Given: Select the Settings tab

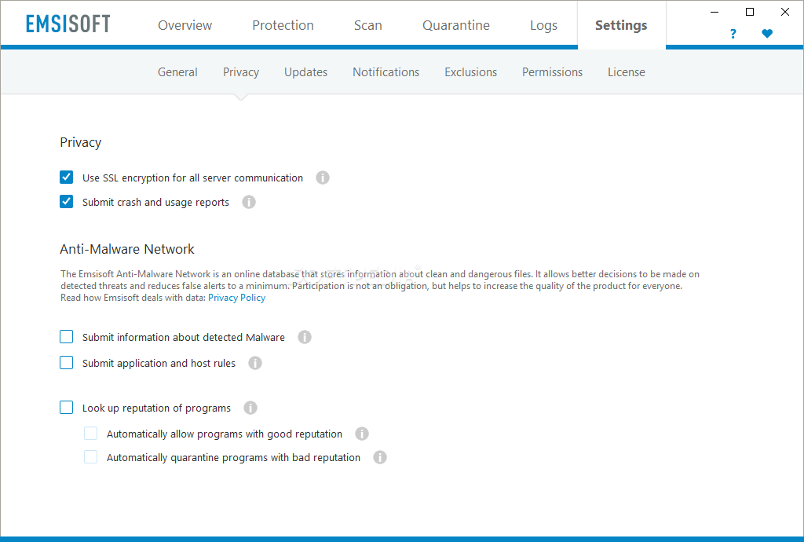Looking at the screenshot, I should coord(621,25).
